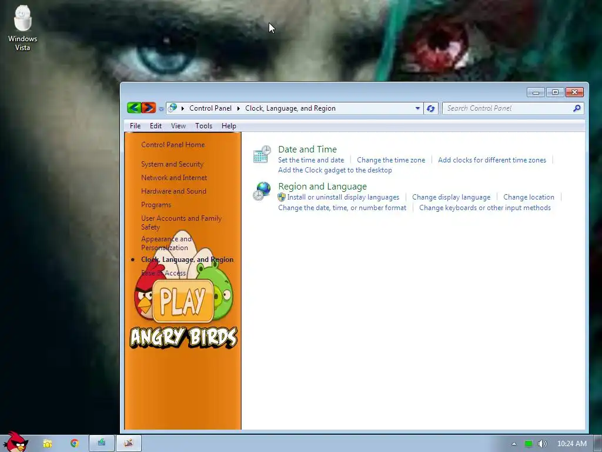Viewport: 602px width, 452px height.
Task: Click the shield icon beside Install languages
Action: click(282, 197)
